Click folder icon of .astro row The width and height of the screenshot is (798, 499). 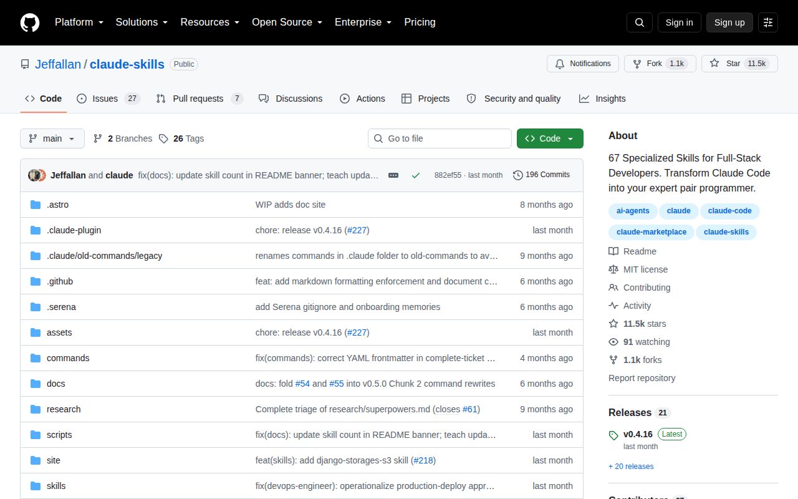(x=36, y=205)
